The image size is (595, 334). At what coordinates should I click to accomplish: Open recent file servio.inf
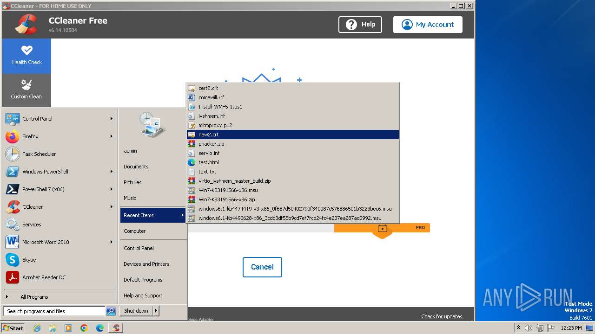[293, 153]
